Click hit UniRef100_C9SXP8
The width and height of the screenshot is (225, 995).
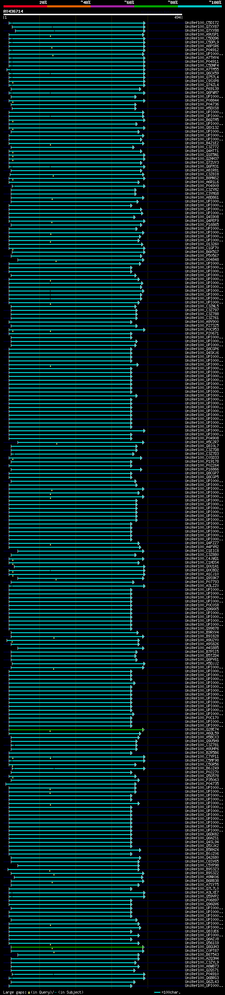[202, 81]
